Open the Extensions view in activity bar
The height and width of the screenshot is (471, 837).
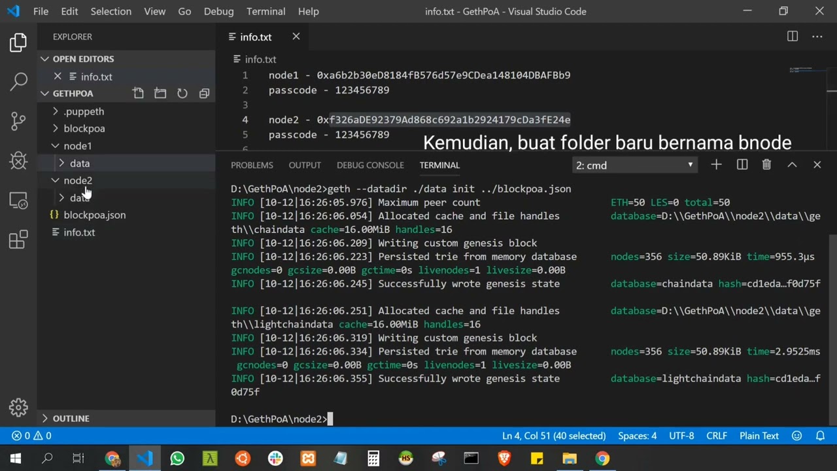(x=18, y=239)
